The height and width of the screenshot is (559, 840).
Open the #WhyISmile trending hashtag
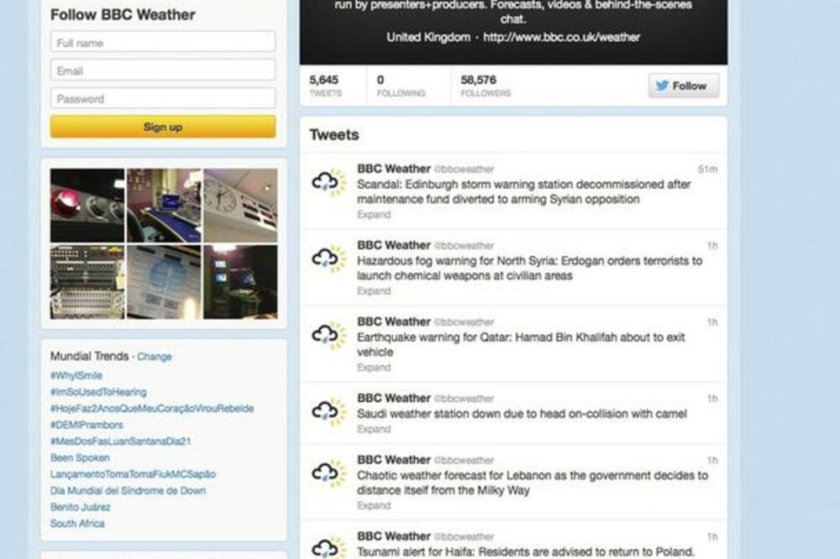[76, 375]
